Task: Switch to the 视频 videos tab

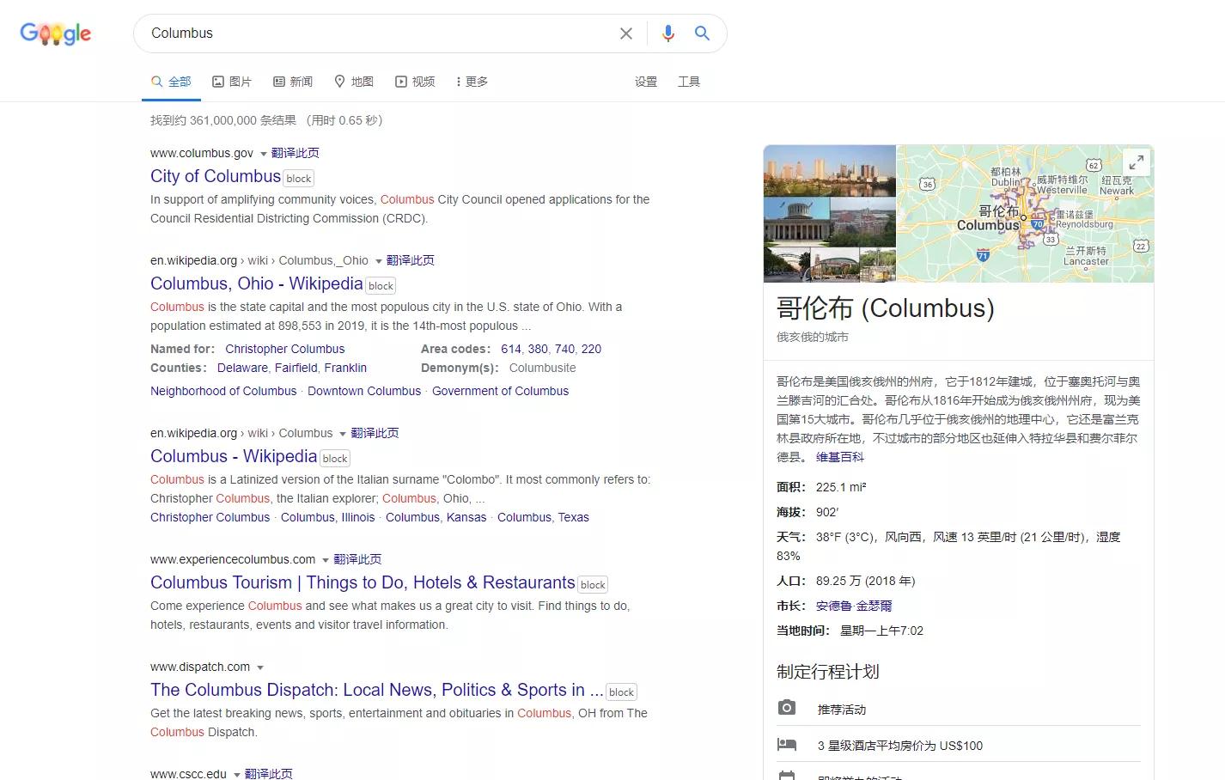Action: (415, 82)
